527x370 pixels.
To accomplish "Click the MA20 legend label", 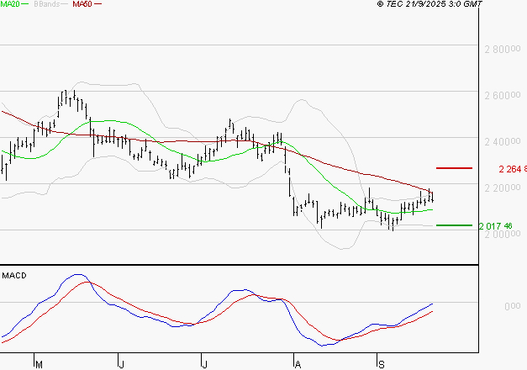I will coord(10,4).
